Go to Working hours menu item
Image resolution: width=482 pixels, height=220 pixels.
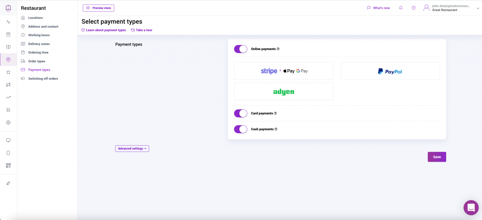(39, 35)
